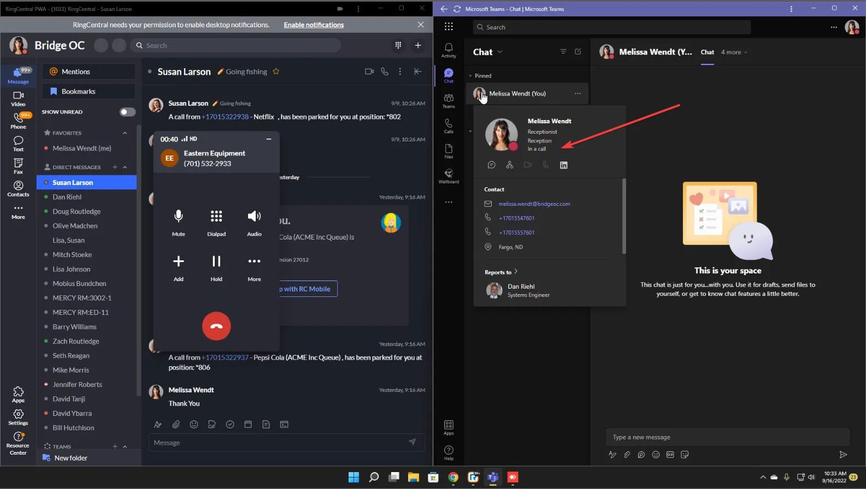The height and width of the screenshot is (489, 866).
Task: Open the Teams Calls section
Action: (x=449, y=126)
